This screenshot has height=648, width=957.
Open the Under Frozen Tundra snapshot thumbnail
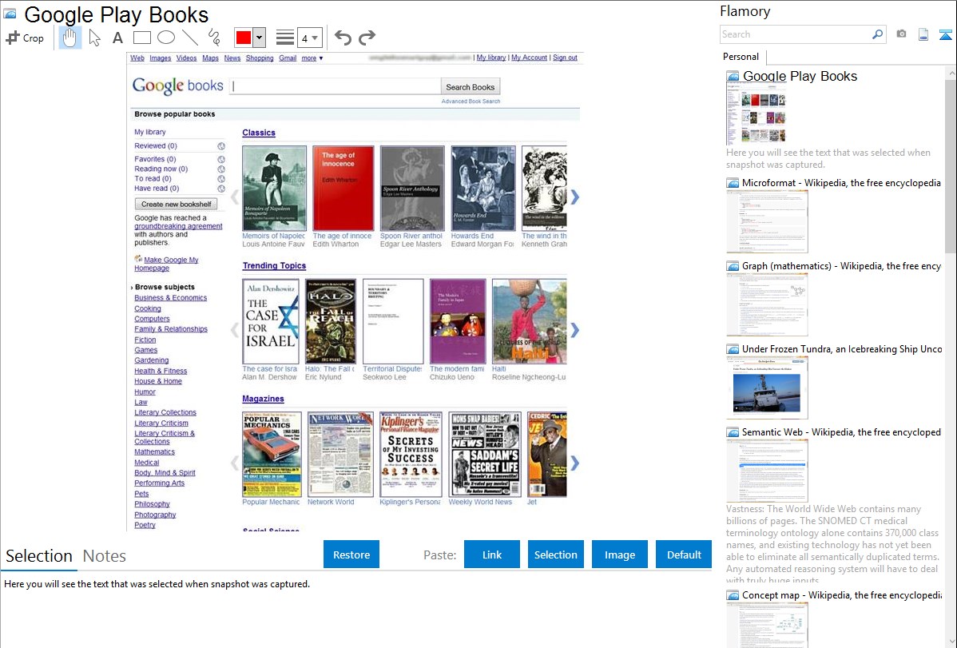coord(767,388)
